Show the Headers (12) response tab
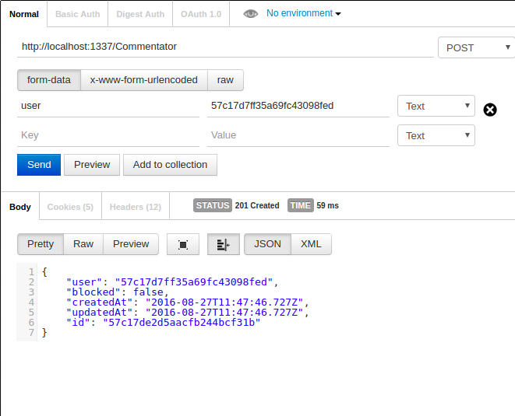This screenshot has width=515, height=416. (135, 207)
